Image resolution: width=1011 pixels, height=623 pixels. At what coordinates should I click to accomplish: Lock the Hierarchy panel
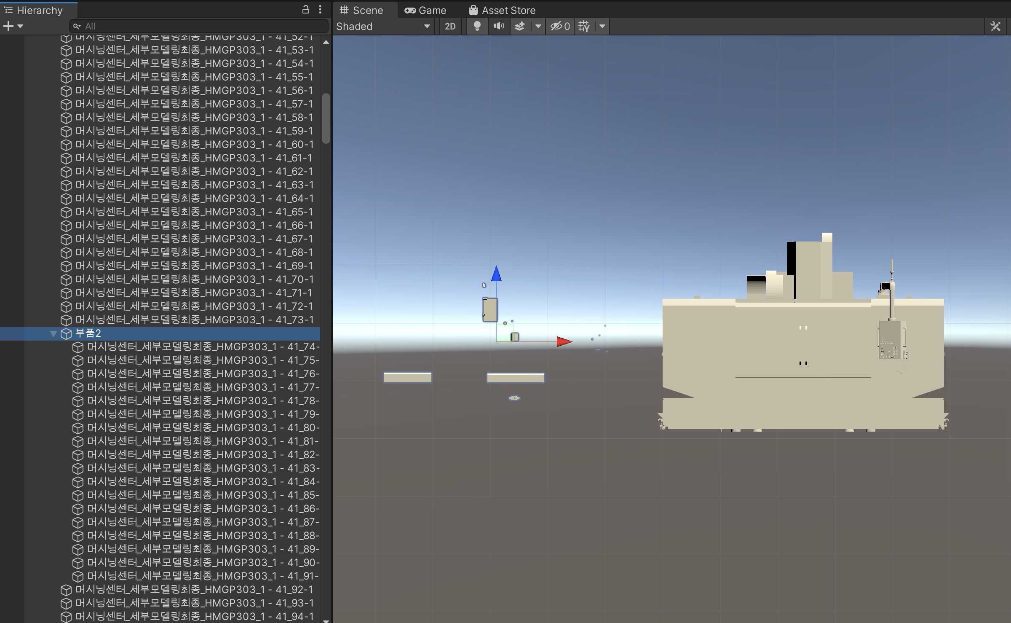[306, 10]
